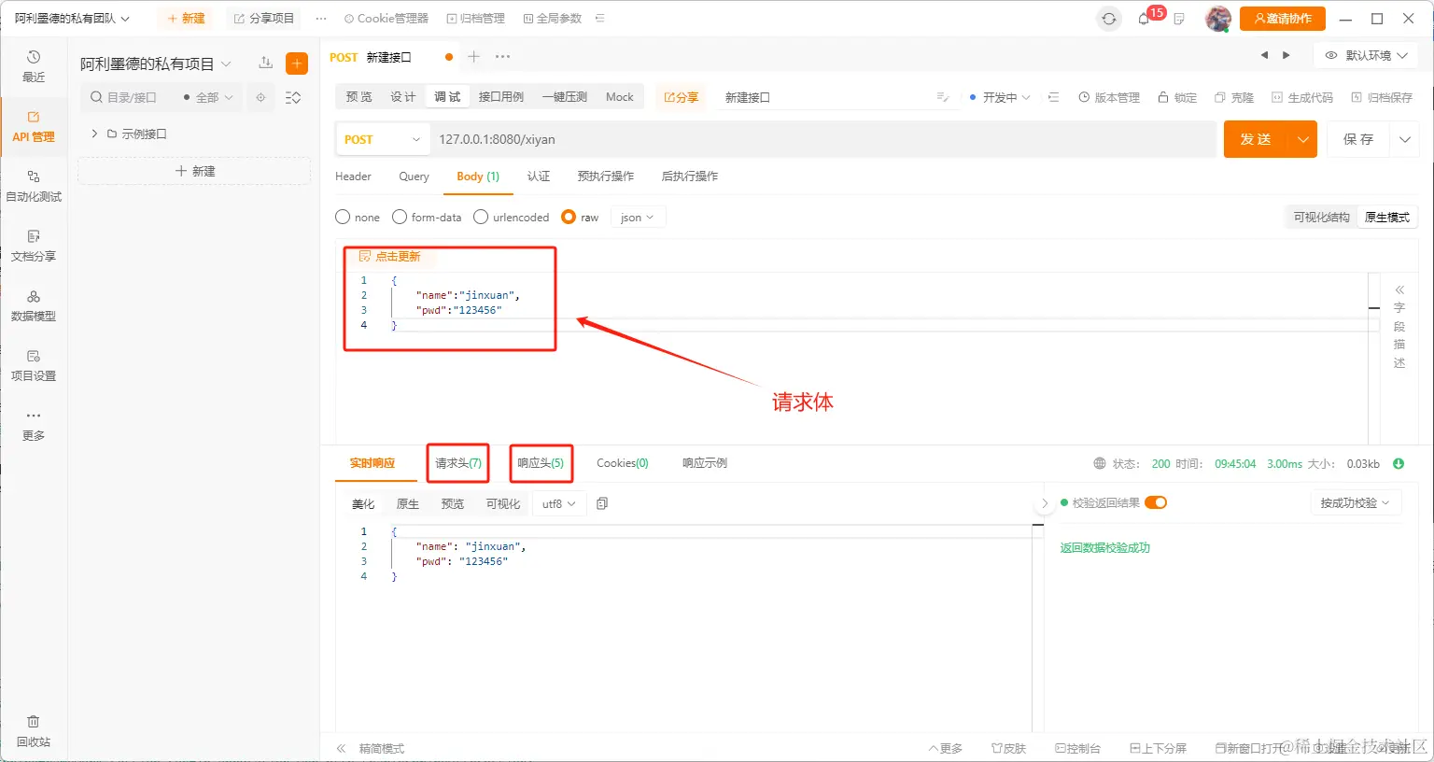This screenshot has height=762, width=1434.
Task: Select the urlencoded body type radio
Action: click(x=481, y=217)
